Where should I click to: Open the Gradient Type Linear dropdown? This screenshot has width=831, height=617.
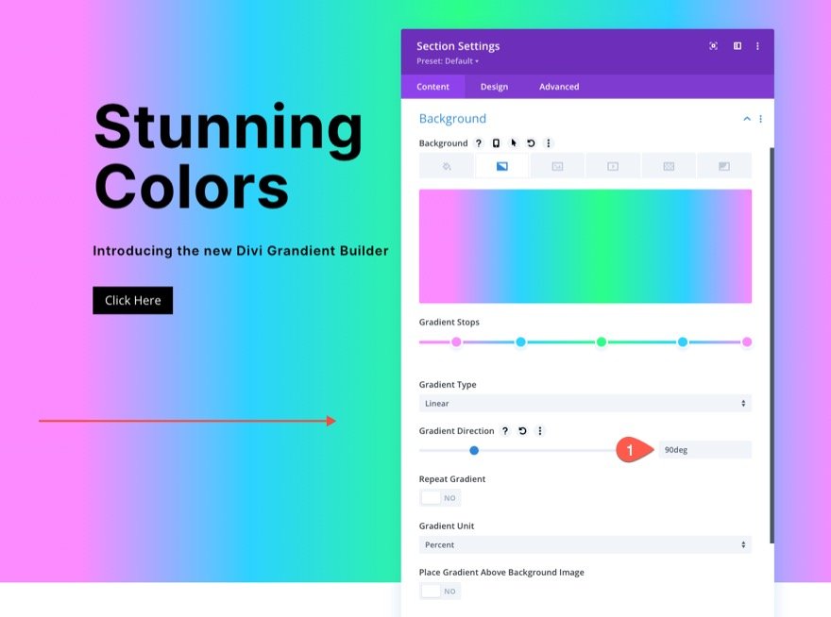(585, 404)
